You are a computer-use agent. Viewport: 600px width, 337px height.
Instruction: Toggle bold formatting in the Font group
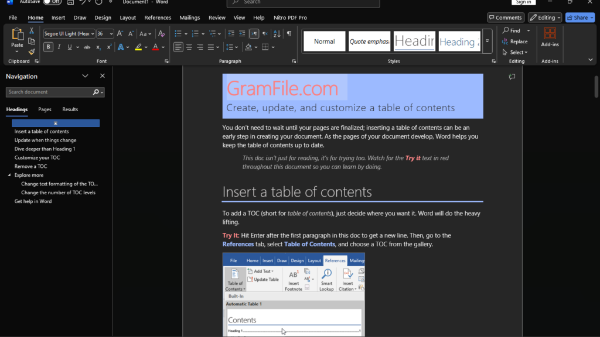click(x=49, y=47)
